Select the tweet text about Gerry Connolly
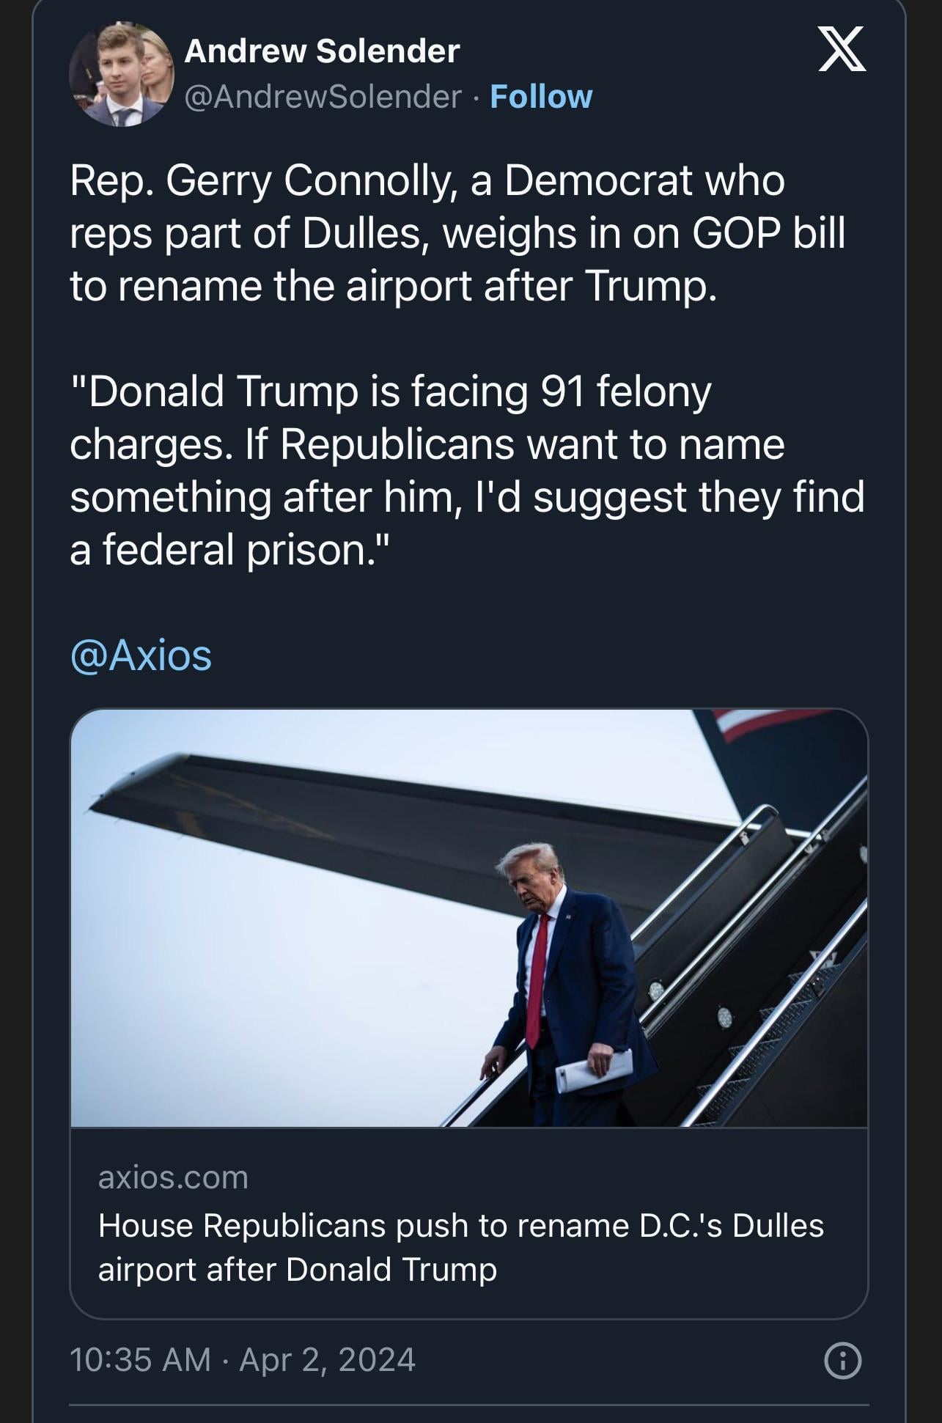The image size is (942, 1423). click(x=458, y=232)
